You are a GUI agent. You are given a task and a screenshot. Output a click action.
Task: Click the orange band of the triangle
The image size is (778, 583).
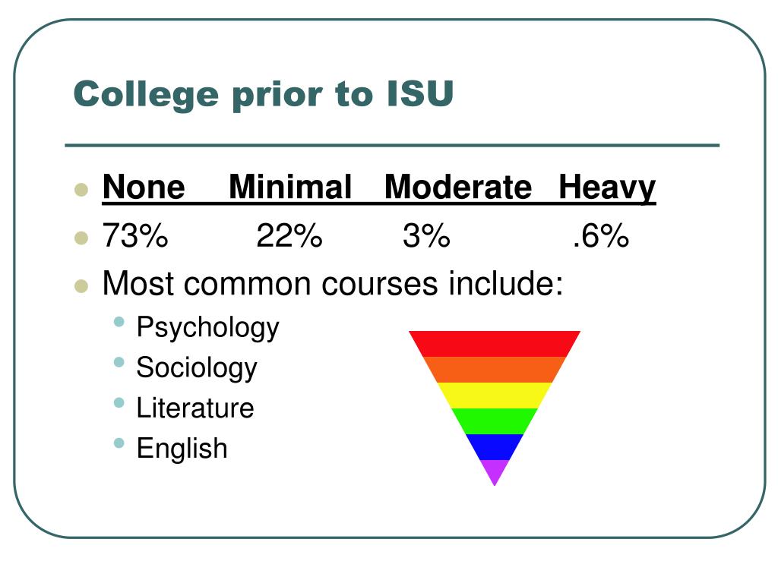click(x=494, y=370)
